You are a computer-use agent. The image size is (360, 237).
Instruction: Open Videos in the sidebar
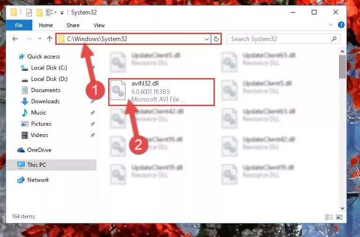[39, 135]
